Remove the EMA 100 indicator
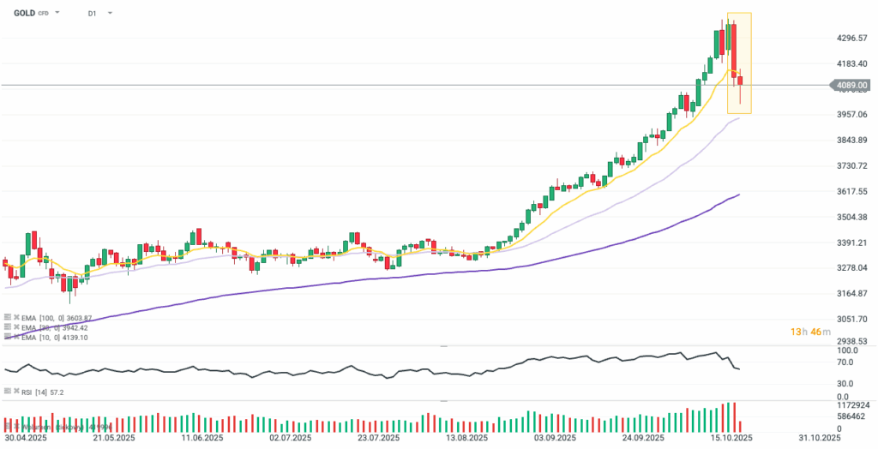 (16, 317)
